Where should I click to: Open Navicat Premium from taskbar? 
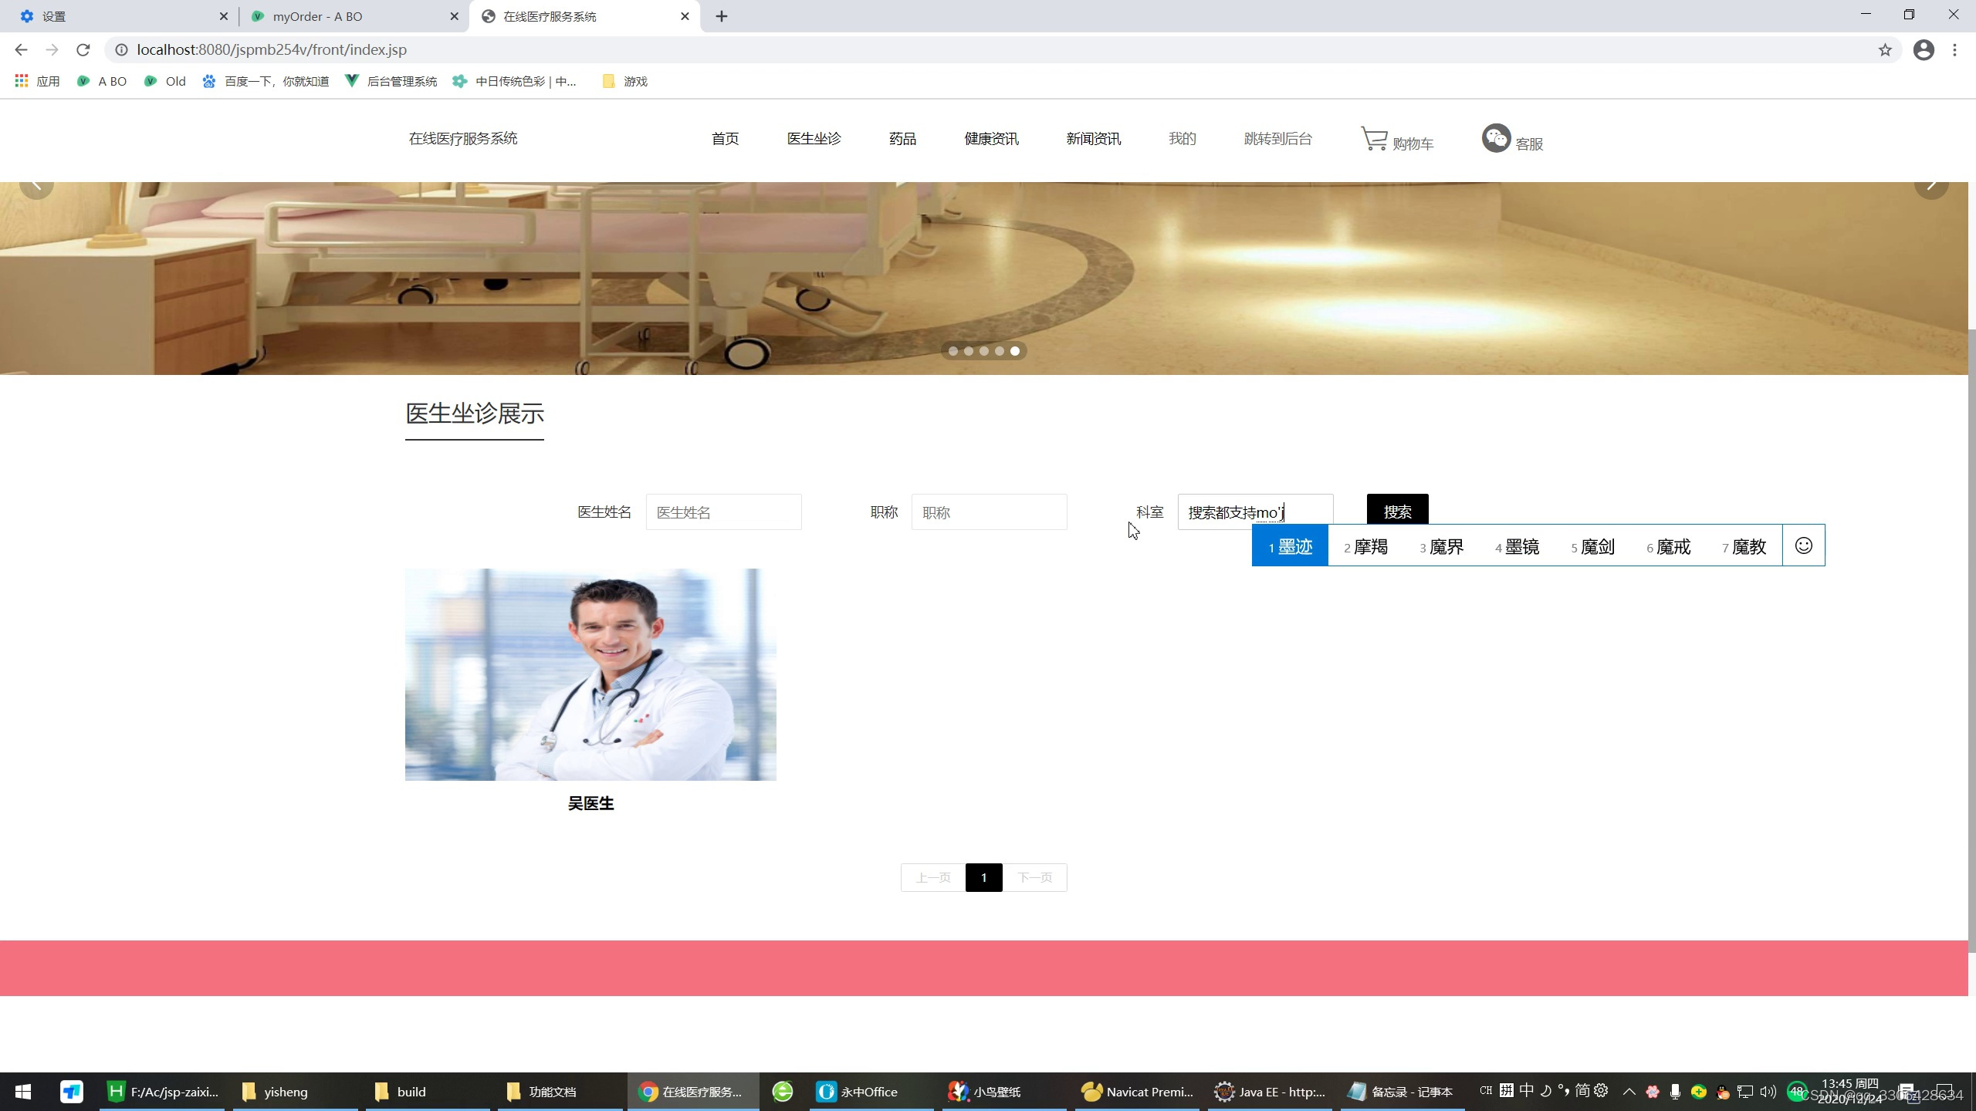coord(1137,1092)
